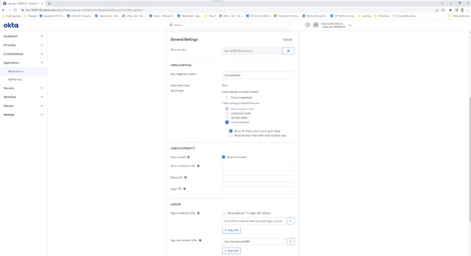Copy the Okta domain with clipboard button
471x256 pixels.
[x=288, y=51]
